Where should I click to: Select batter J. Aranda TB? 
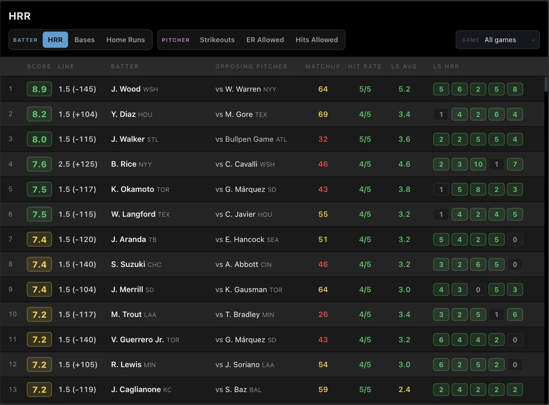(134, 240)
